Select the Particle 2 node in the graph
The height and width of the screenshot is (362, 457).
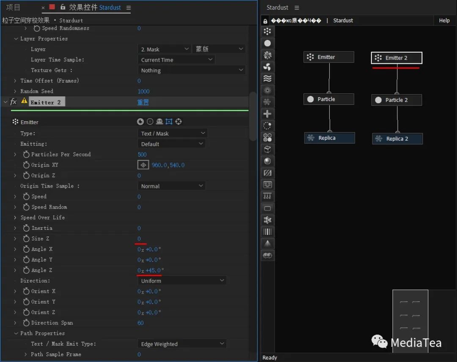396,100
